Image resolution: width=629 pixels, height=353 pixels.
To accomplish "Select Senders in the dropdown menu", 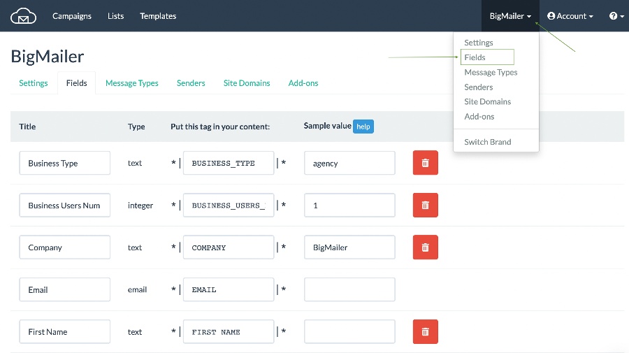I will coord(479,87).
